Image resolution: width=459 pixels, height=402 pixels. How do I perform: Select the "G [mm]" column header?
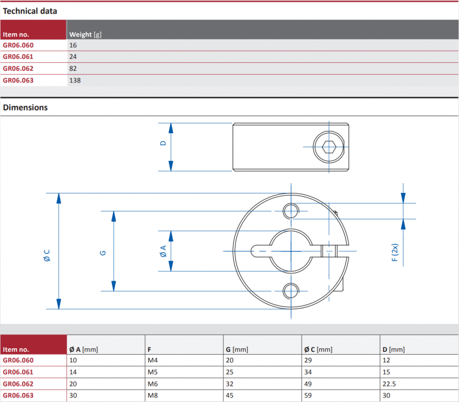(237, 349)
